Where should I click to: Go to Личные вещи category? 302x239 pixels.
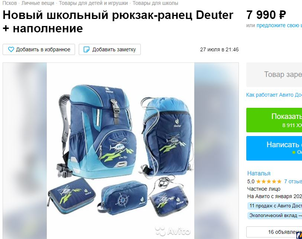click(38, 3)
